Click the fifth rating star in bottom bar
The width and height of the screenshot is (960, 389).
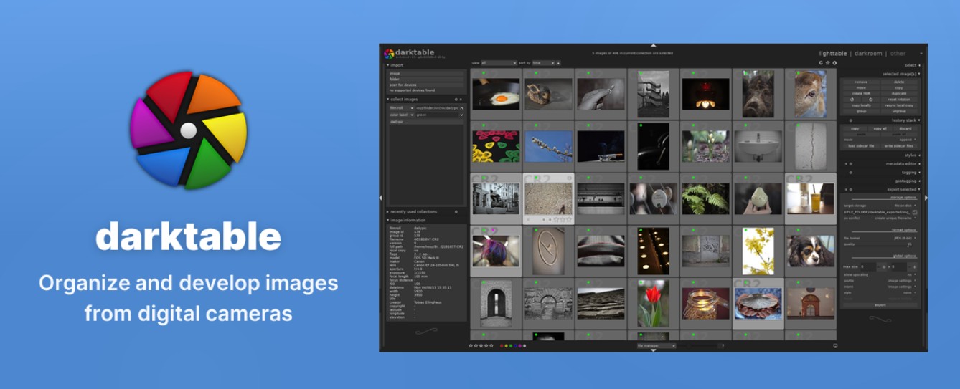coord(491,346)
